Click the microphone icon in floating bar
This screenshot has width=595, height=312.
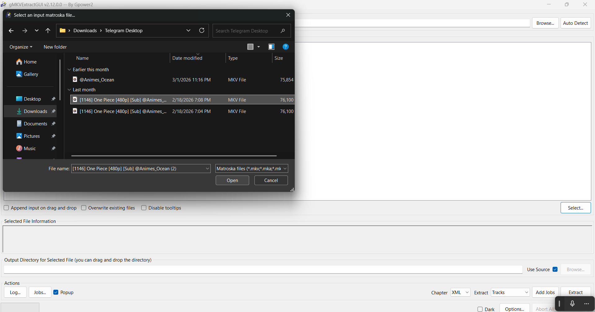(x=572, y=304)
